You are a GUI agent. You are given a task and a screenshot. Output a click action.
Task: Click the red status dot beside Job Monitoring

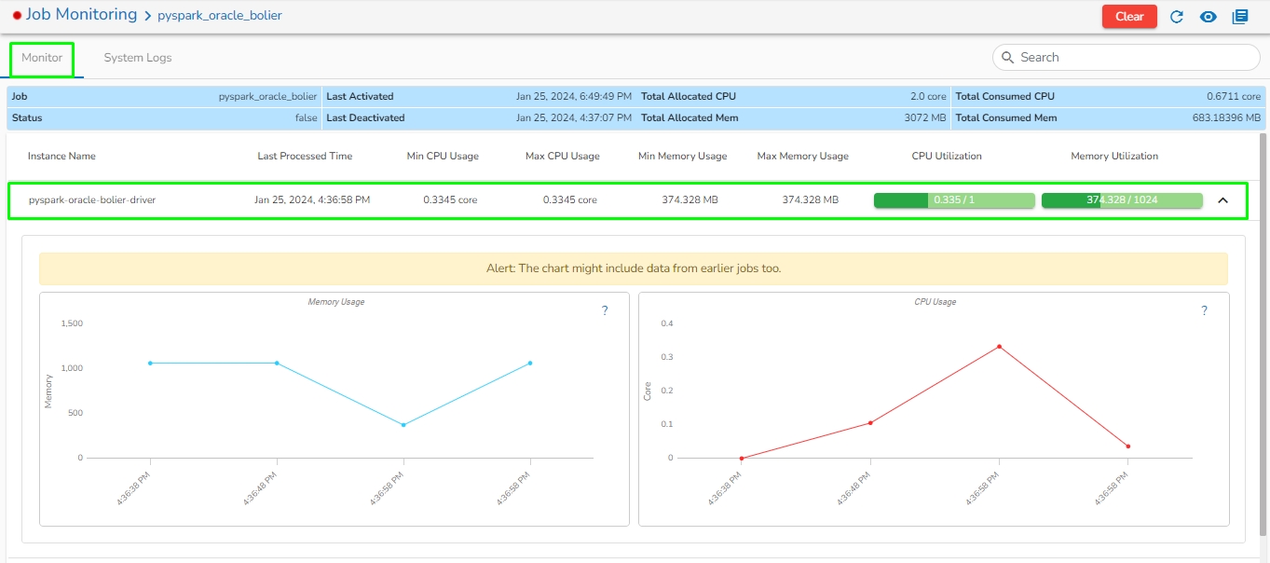tap(17, 16)
